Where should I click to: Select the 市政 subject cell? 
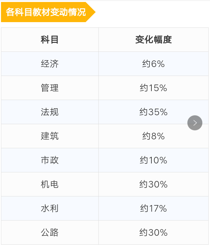coord(50,160)
